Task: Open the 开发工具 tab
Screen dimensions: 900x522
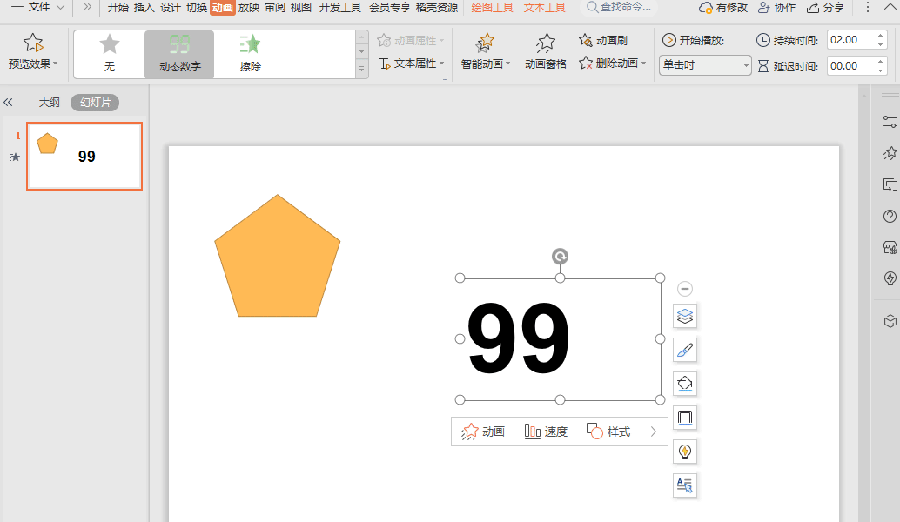Action: click(339, 8)
